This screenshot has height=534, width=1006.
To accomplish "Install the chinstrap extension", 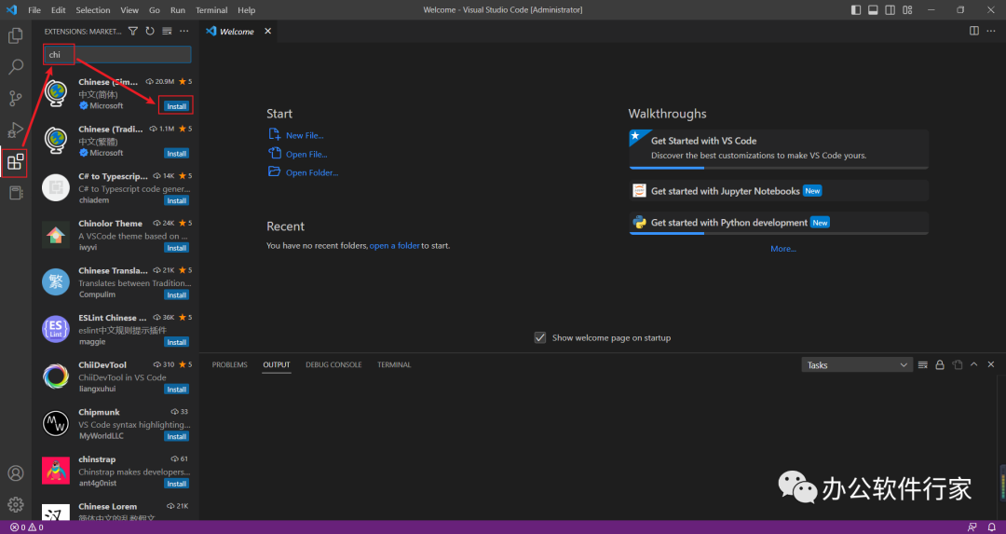I will 176,484.
